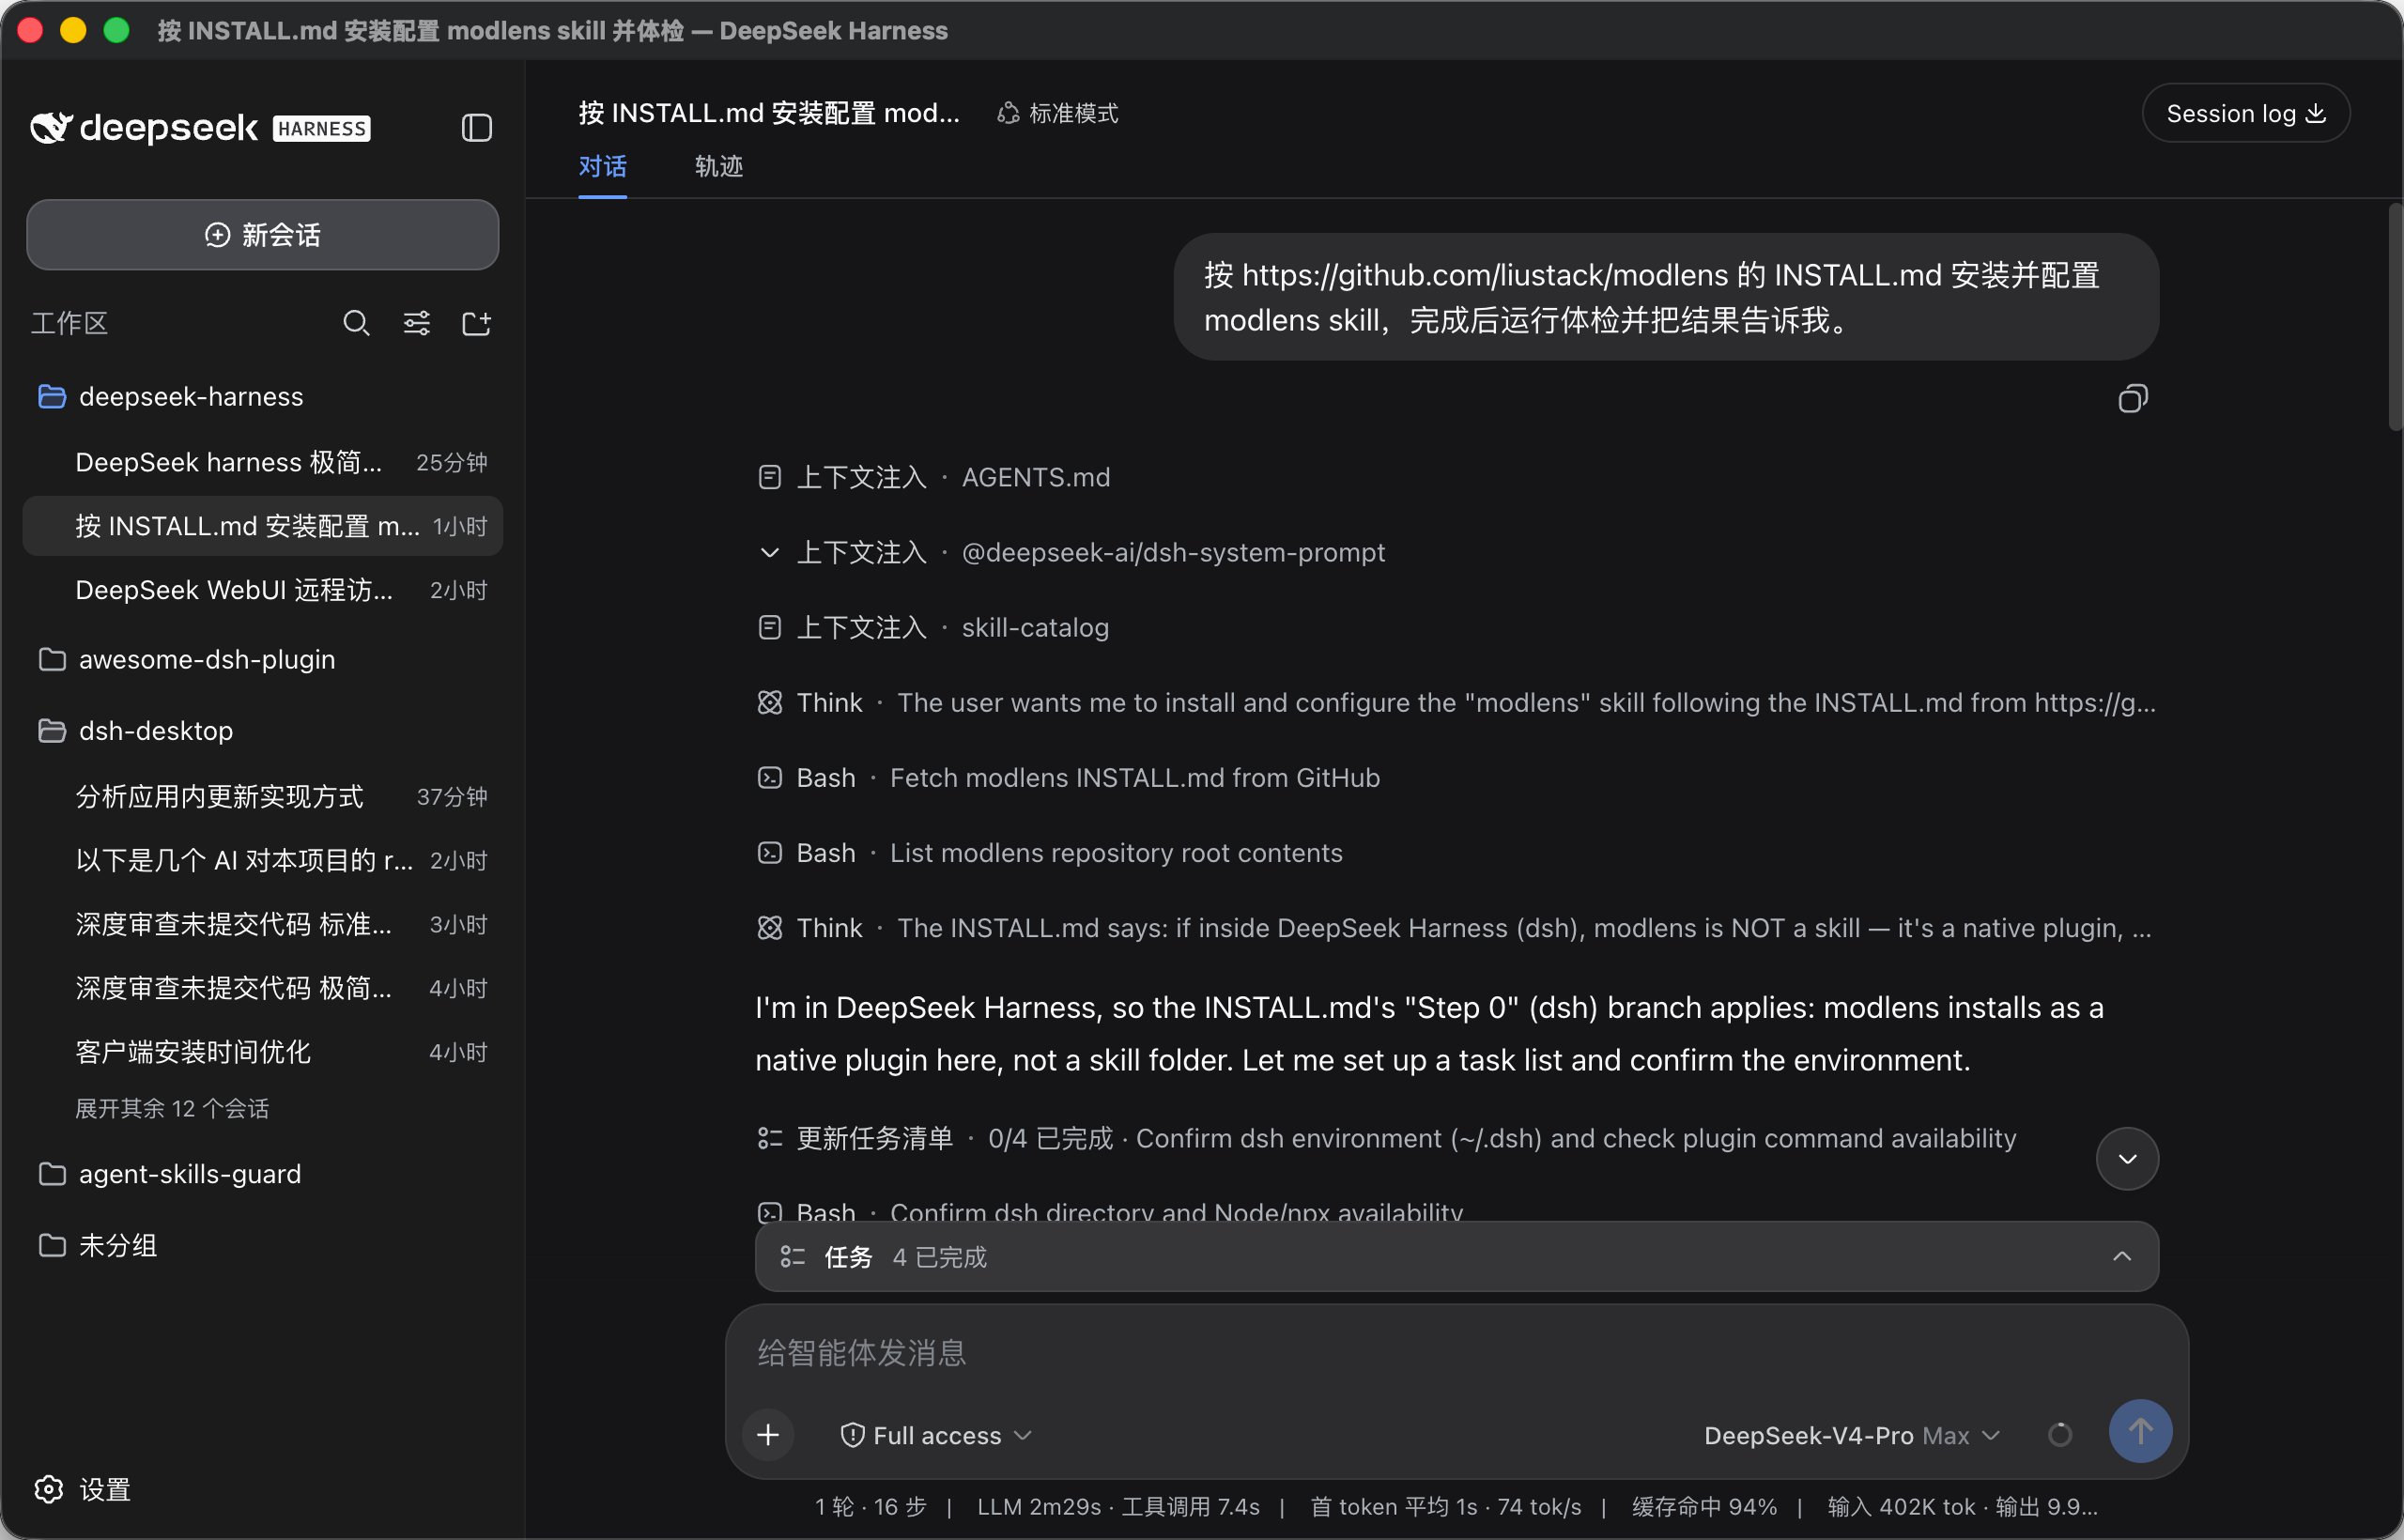Image resolution: width=2404 pixels, height=1540 pixels.
Task: Open the Bash step List modlens repository root
Action: click(x=1050, y=852)
